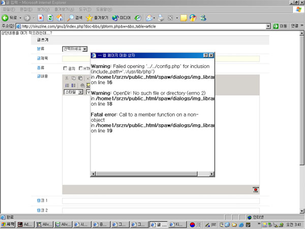Click the Windows 시작 Start button
305x229 pixels.
8,224
